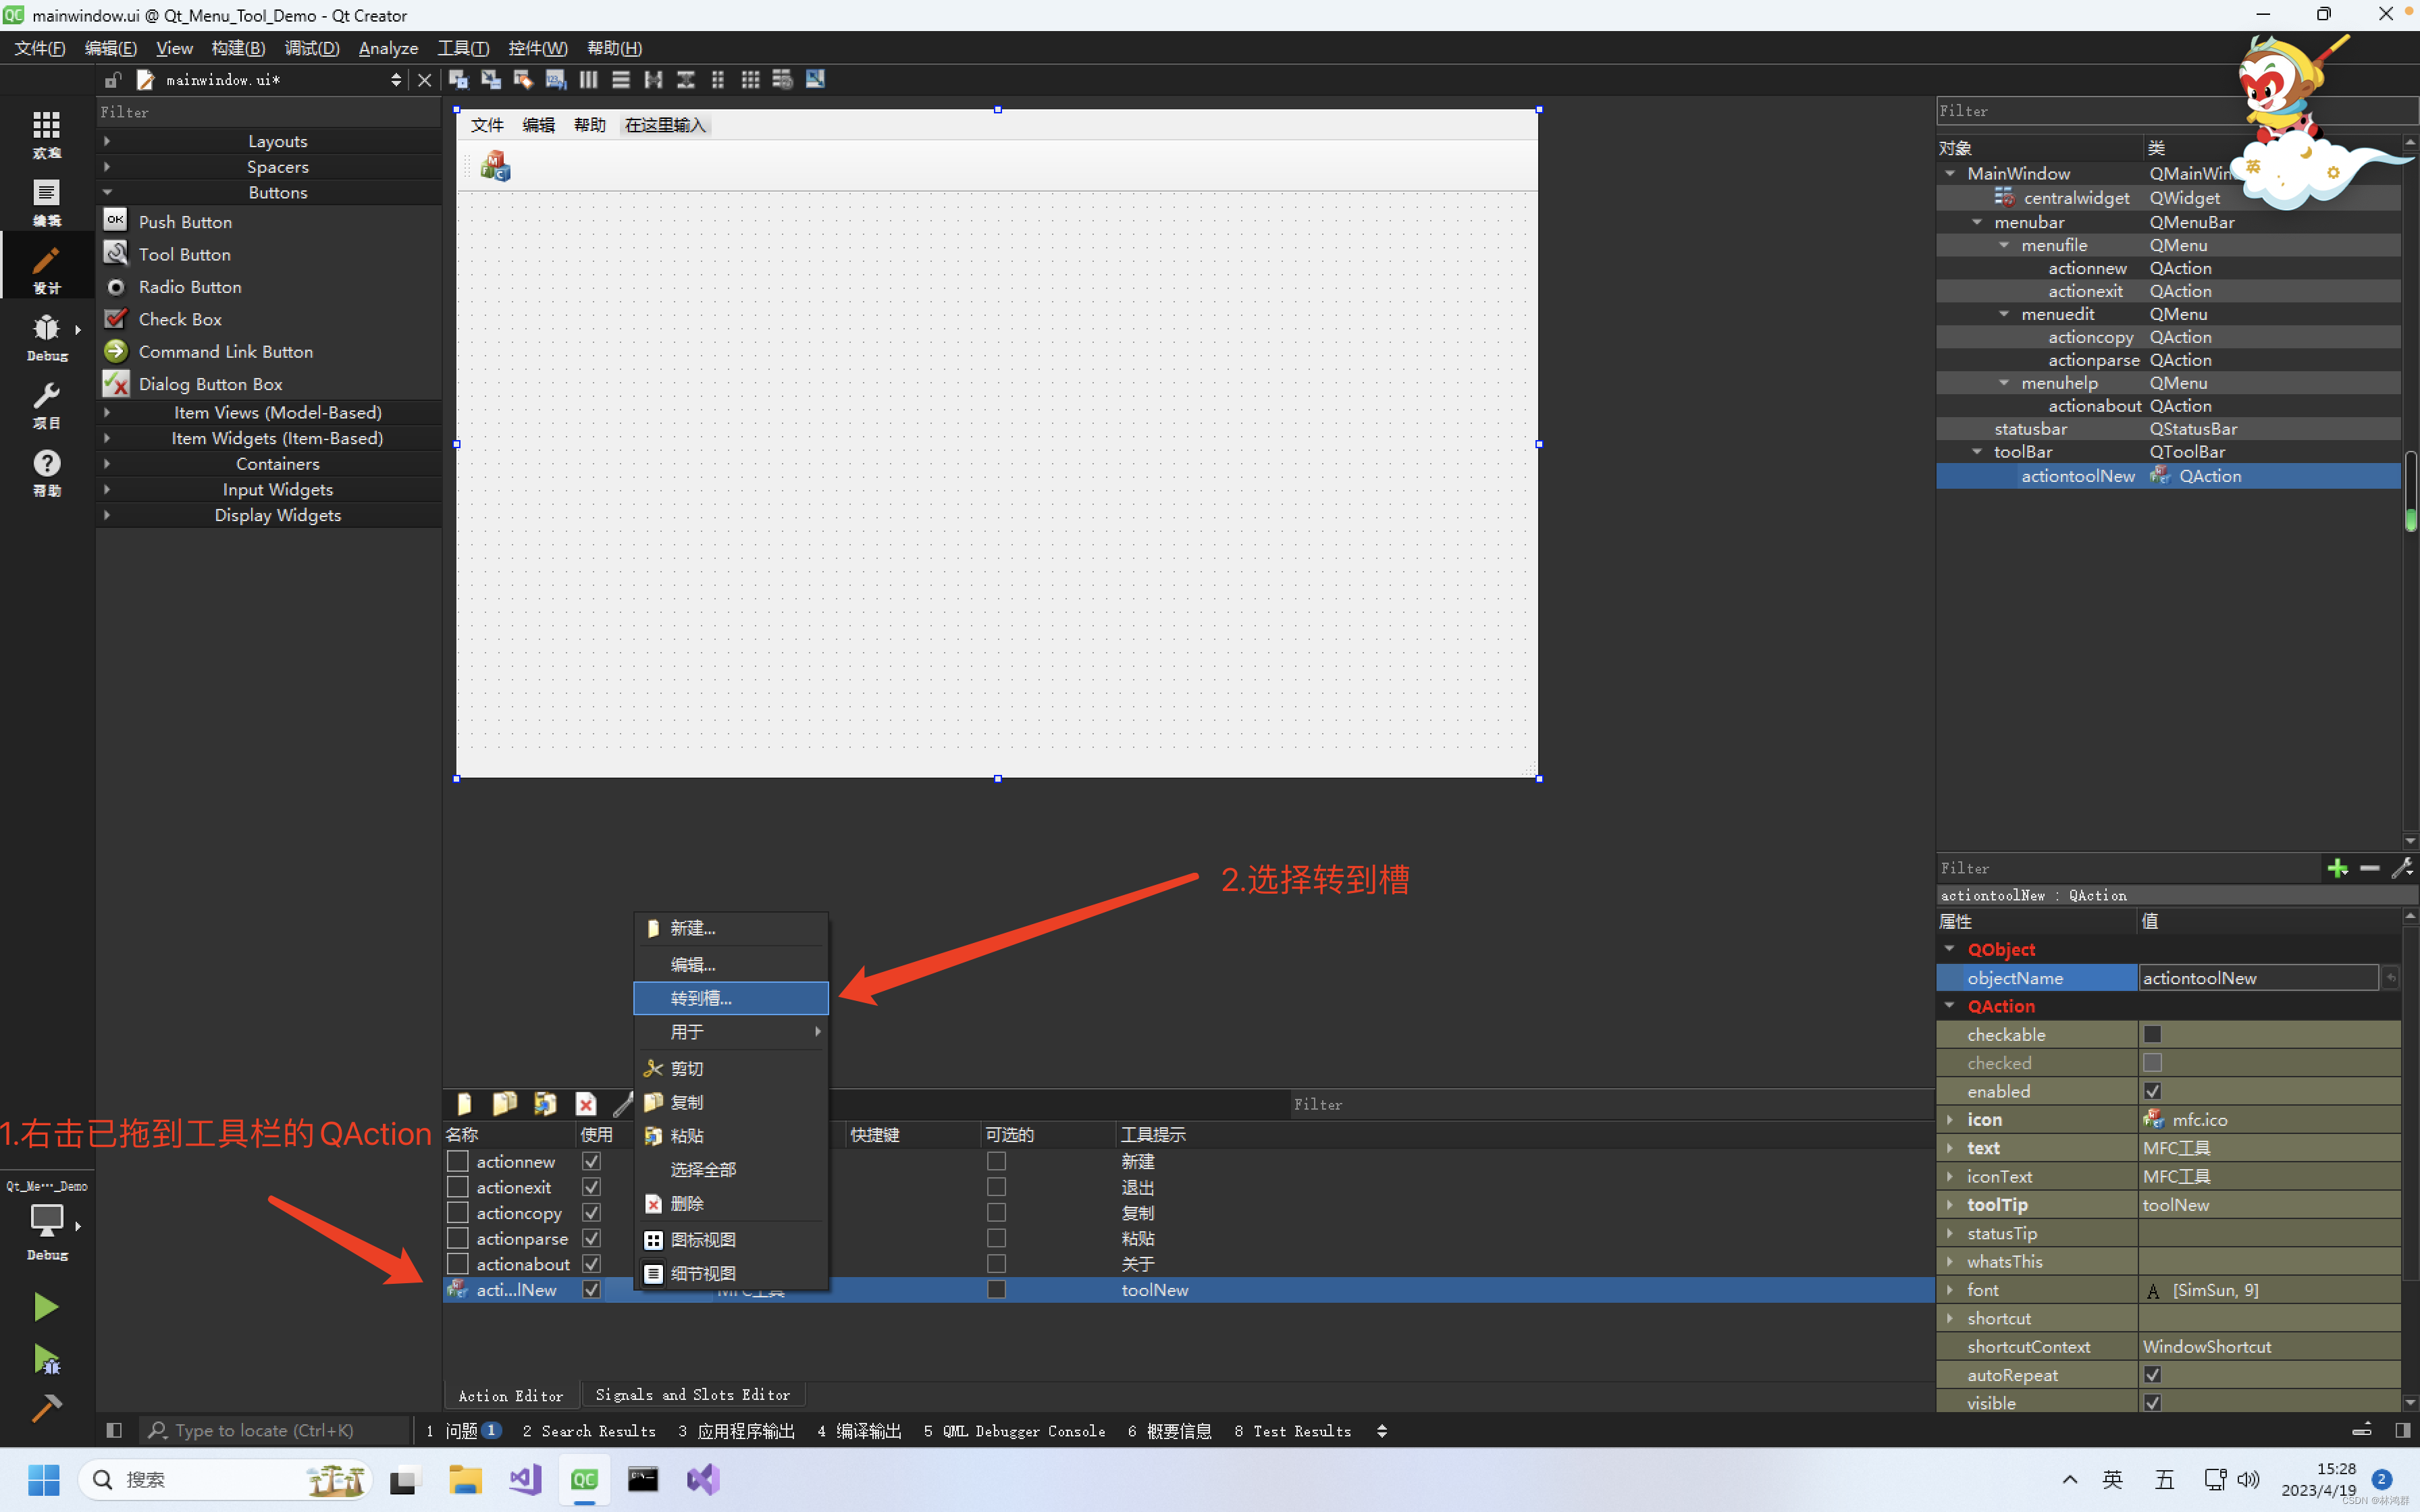
Task: Expand the font property row
Action: point(1950,1290)
